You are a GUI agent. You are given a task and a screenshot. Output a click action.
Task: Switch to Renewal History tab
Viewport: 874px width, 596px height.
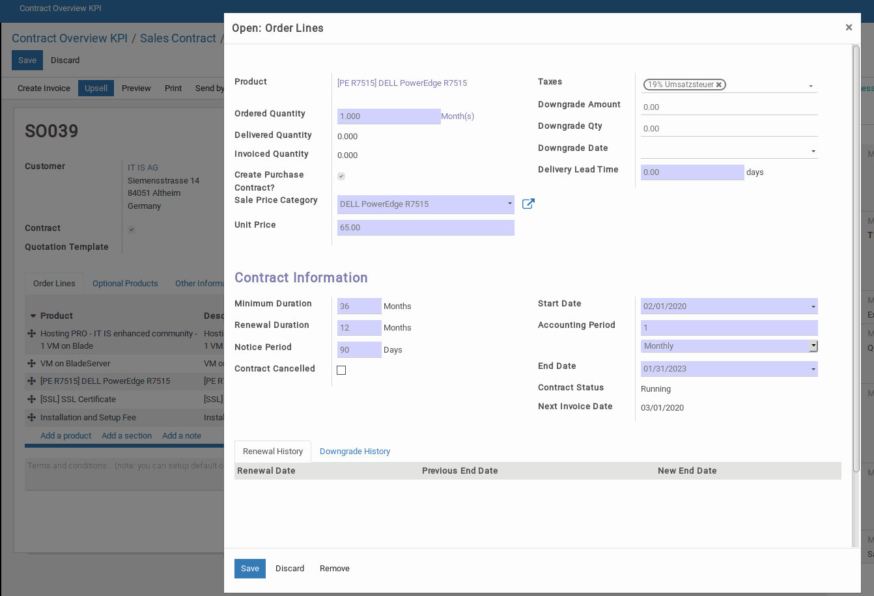(273, 452)
